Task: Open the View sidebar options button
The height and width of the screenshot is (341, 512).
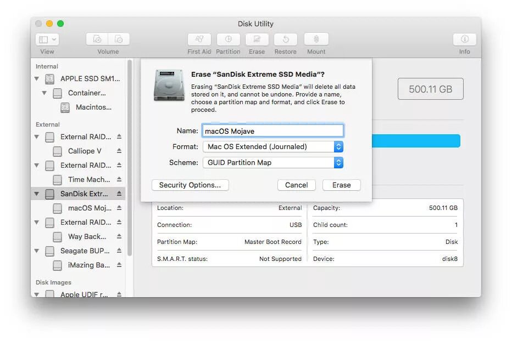Action: 47,39
